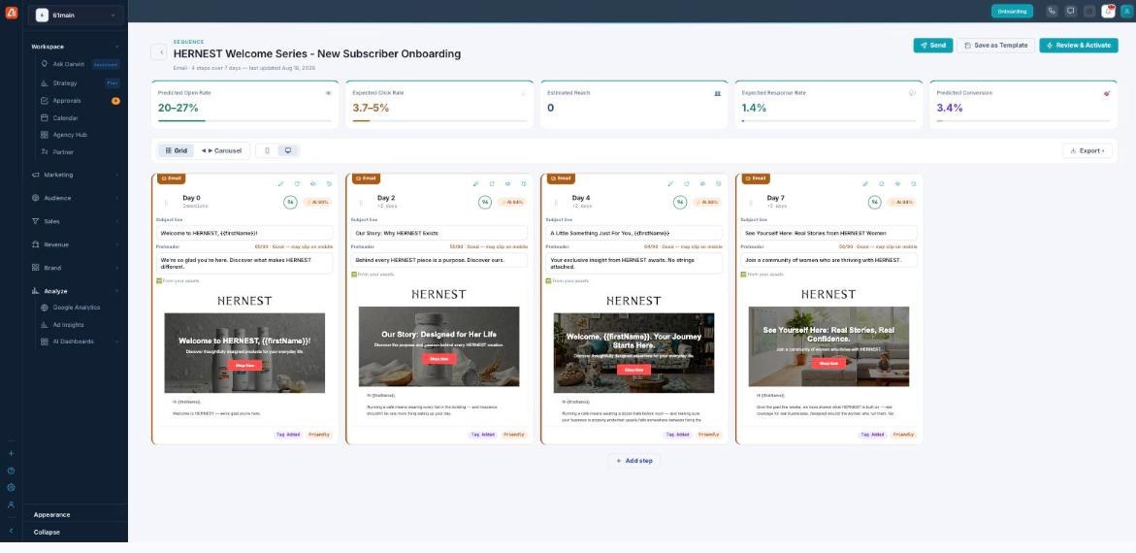Image resolution: width=1136 pixels, height=553 pixels.
Task: Collapse the Analyze section
Action: [x=75, y=291]
